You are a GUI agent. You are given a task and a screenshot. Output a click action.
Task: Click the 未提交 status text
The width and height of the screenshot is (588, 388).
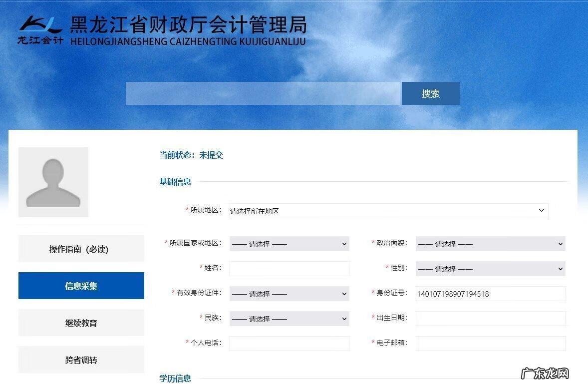(x=212, y=155)
